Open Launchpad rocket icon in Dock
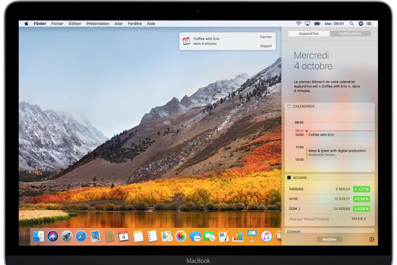The width and height of the screenshot is (397, 265). point(67,236)
